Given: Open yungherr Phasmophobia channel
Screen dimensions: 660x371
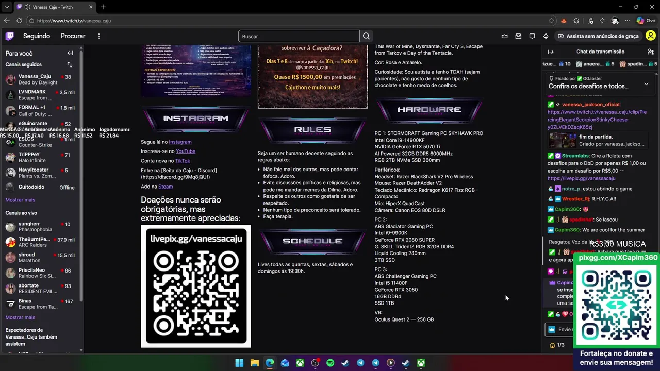Looking at the screenshot, I should tap(40, 227).
